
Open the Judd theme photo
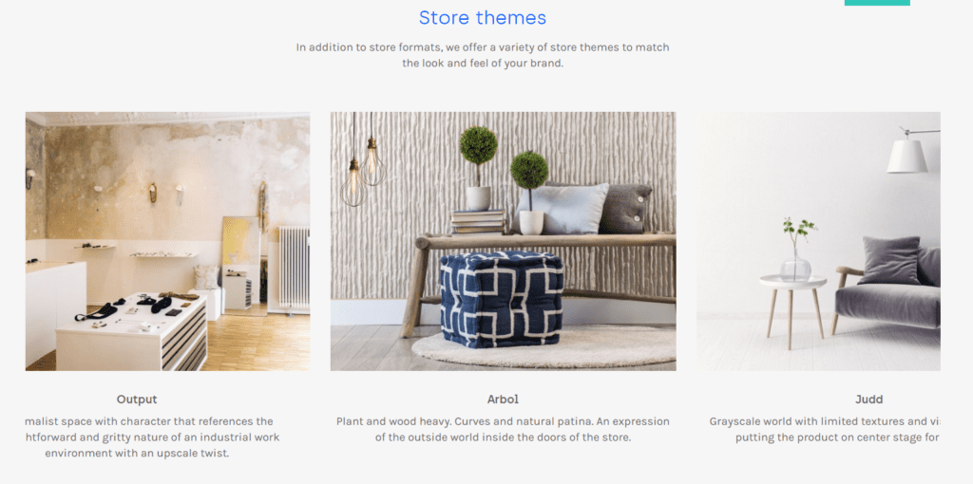818,241
